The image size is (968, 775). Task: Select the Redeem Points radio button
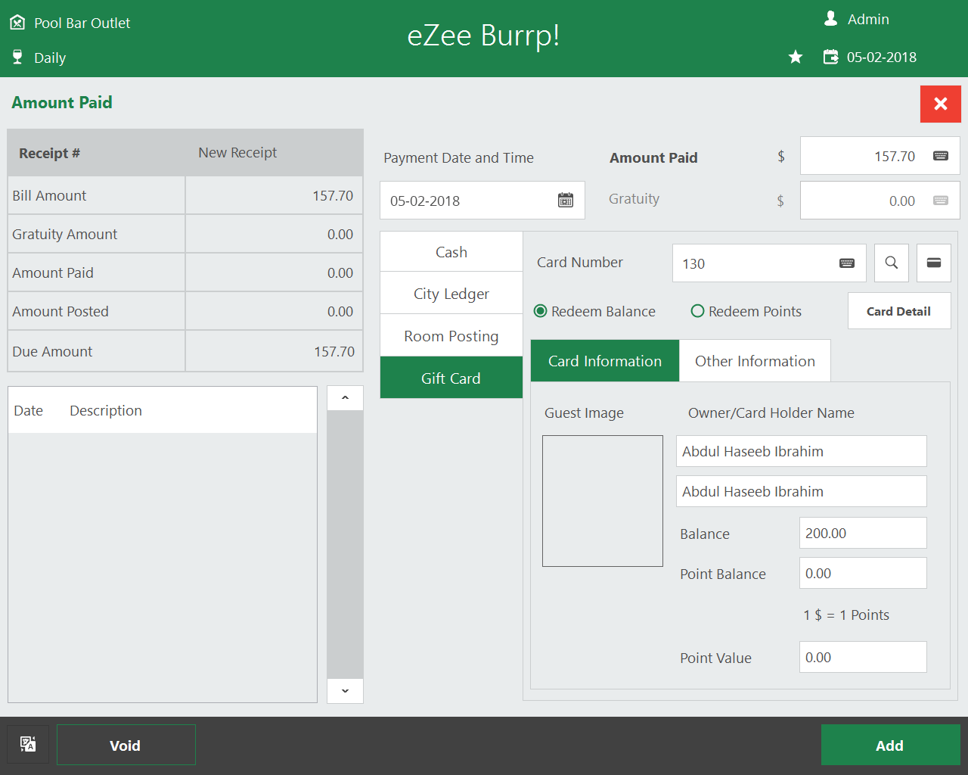(697, 311)
